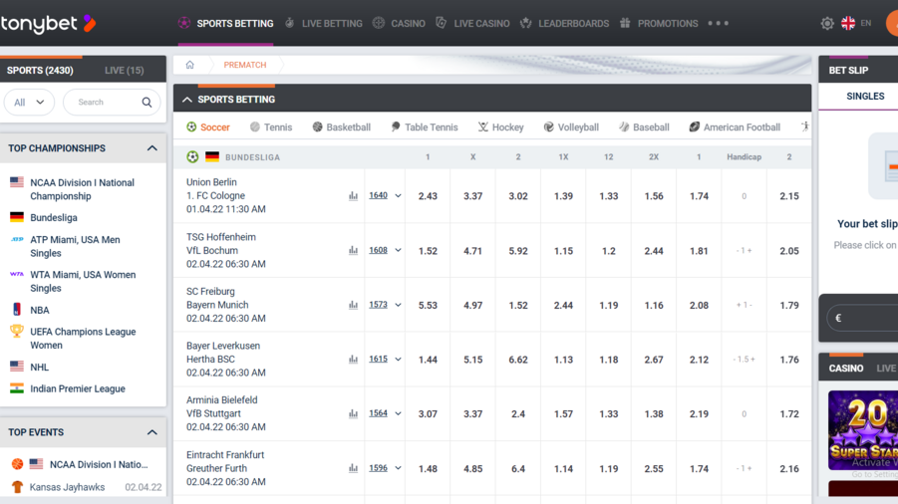The width and height of the screenshot is (898, 504).
Task: Open statistics icon for SC Freiburg match
Action: [353, 305]
